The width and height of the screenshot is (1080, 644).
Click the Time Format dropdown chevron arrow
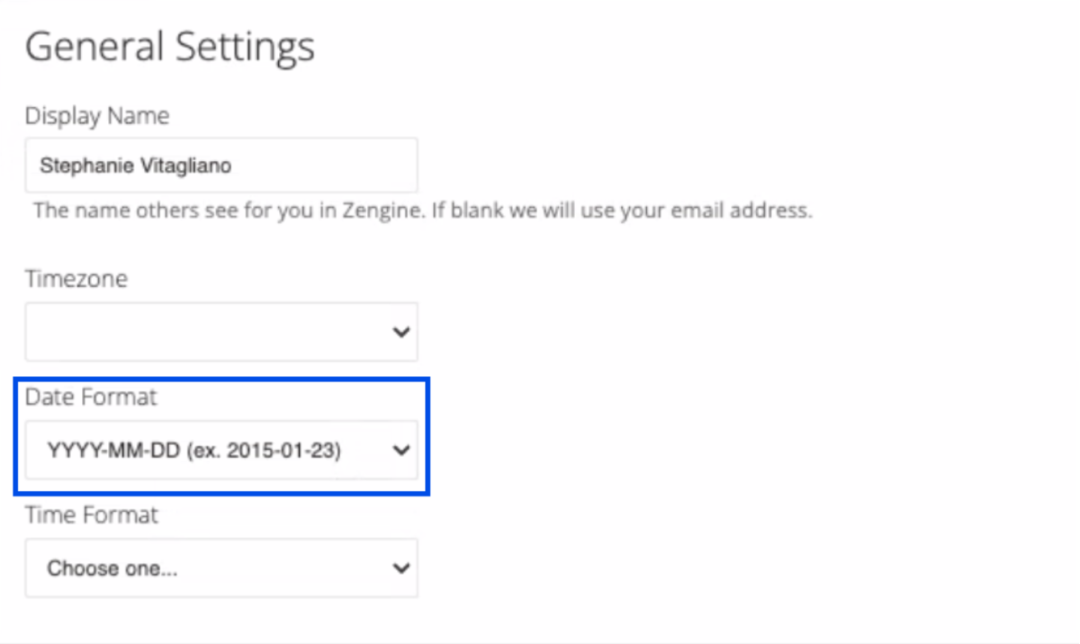point(401,568)
